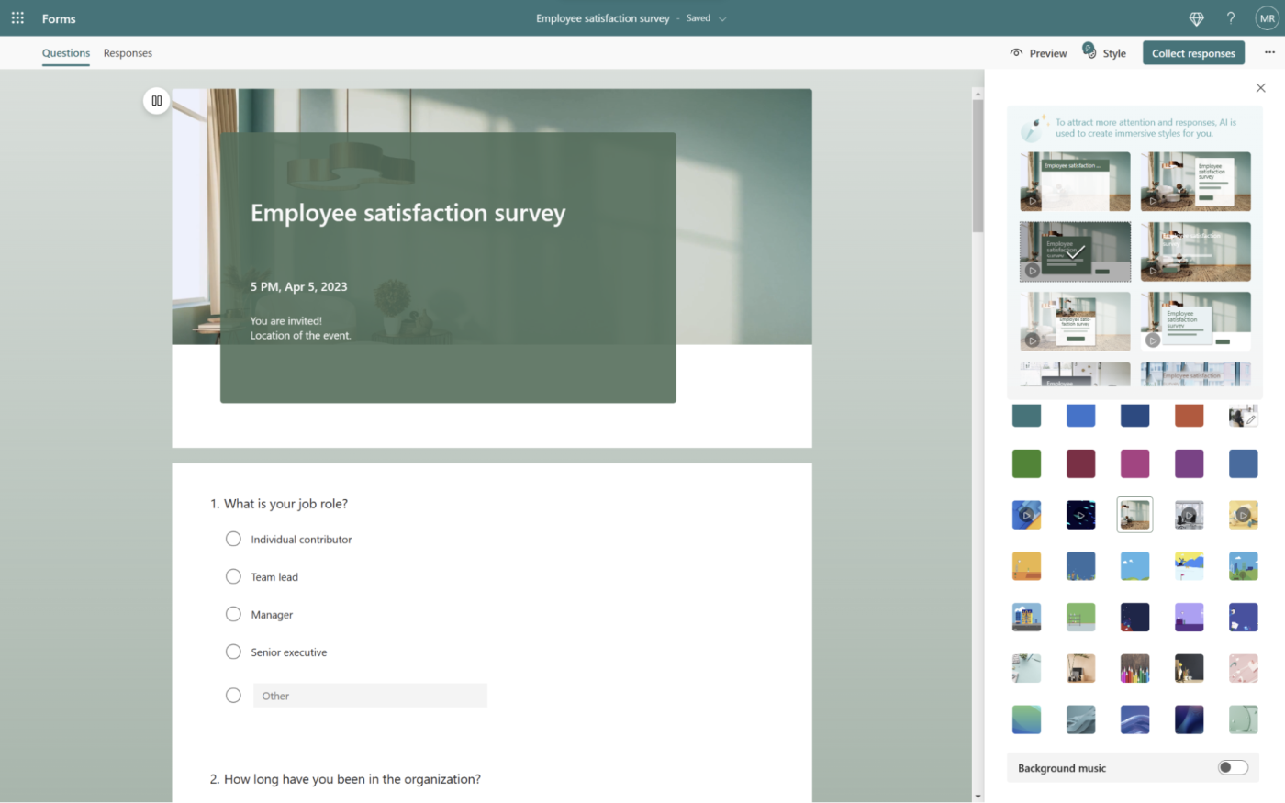
Task: Pick the orange solid color theme
Action: 1189,415
